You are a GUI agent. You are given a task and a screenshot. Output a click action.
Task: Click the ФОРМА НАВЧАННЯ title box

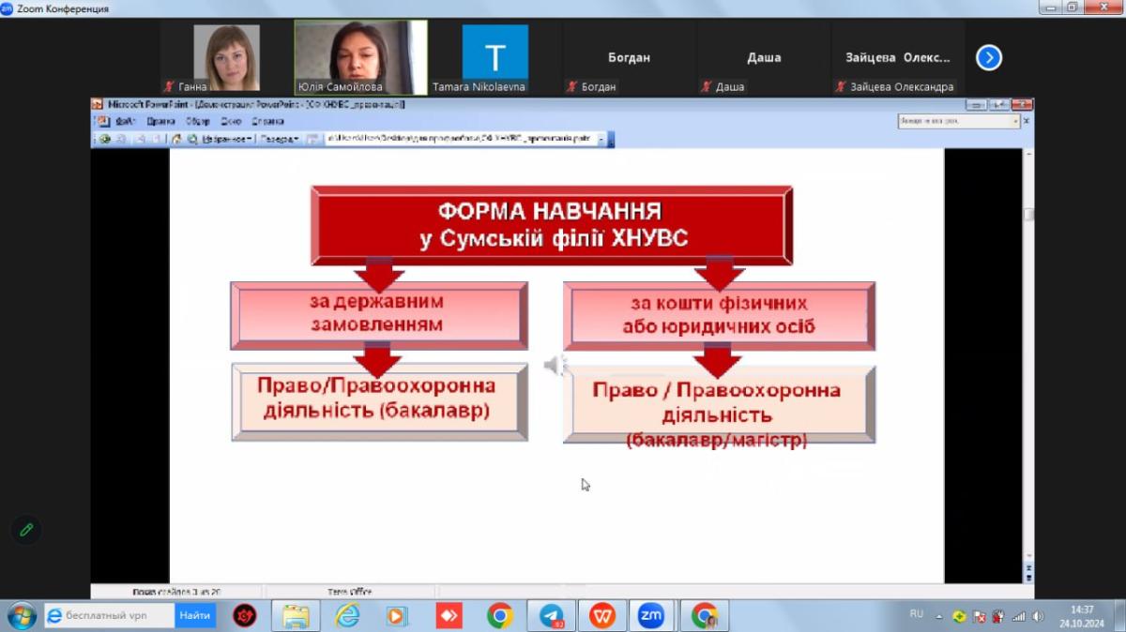point(553,225)
